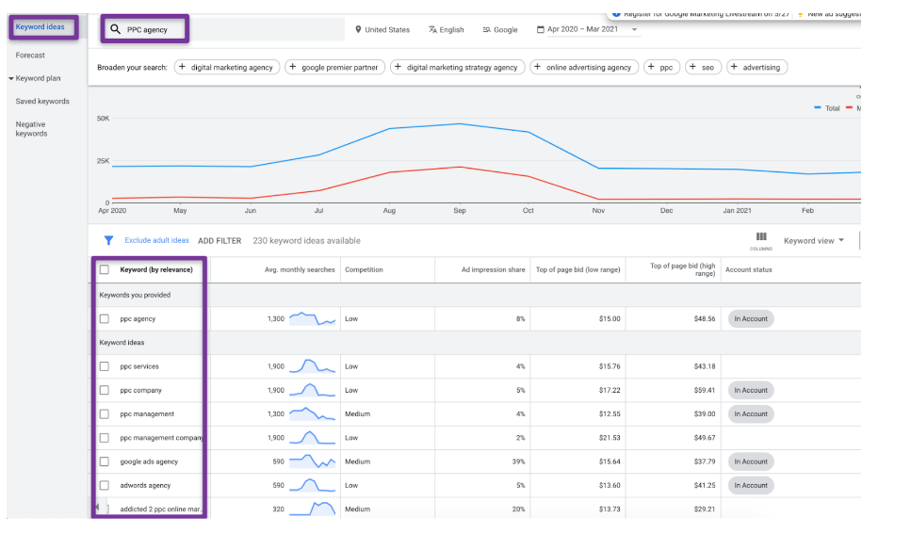Tick the 'ppc services' checkbox

(x=105, y=366)
